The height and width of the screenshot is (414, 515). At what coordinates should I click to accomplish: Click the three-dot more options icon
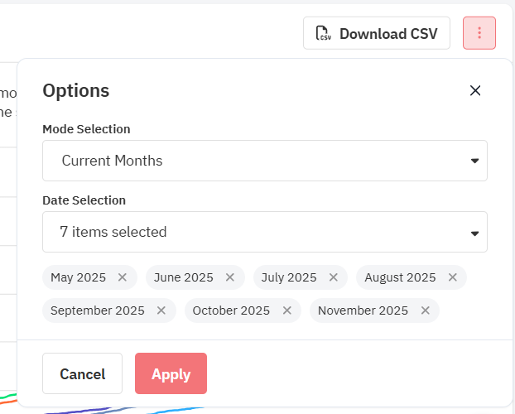click(x=479, y=33)
